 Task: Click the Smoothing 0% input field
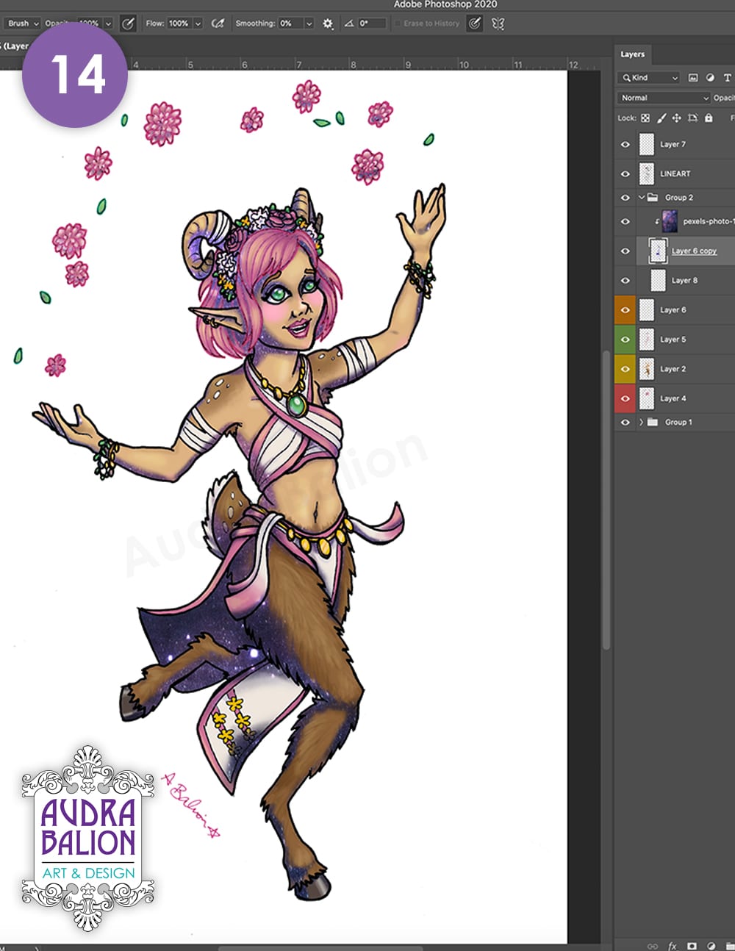pyautogui.click(x=290, y=24)
